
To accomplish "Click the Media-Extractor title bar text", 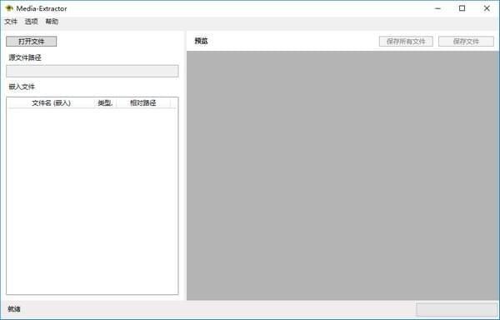I will (42, 8).
